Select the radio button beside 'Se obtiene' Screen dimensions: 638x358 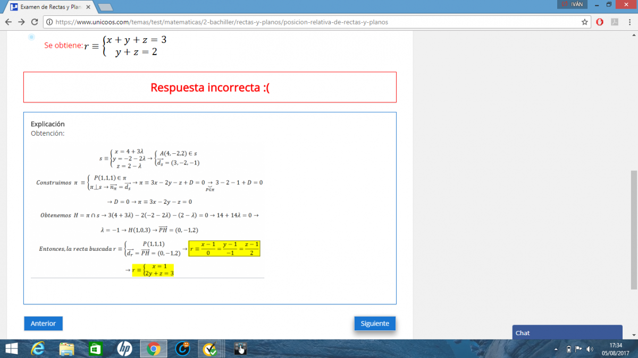click(x=31, y=37)
